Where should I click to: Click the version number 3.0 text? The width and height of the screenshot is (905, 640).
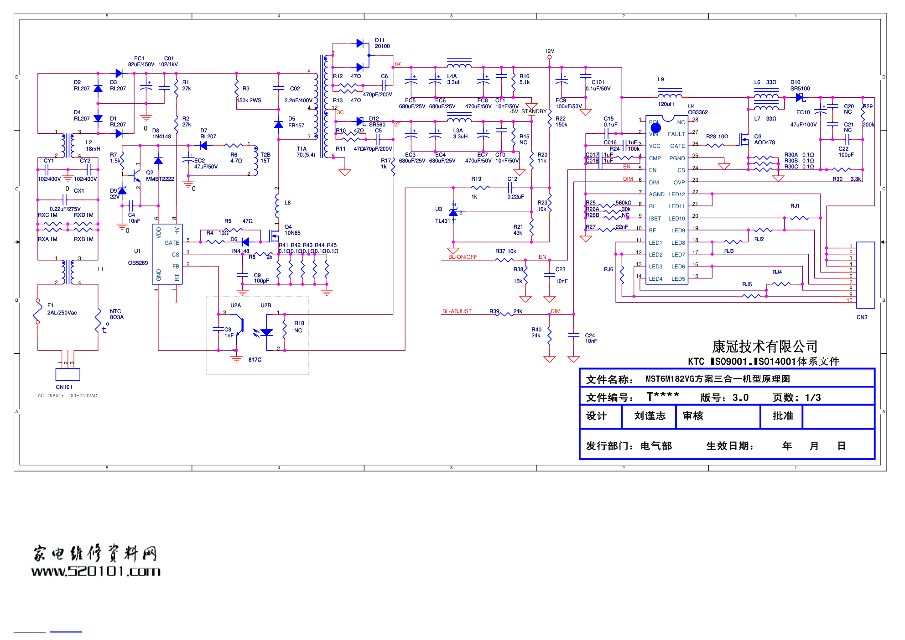pyautogui.click(x=740, y=398)
